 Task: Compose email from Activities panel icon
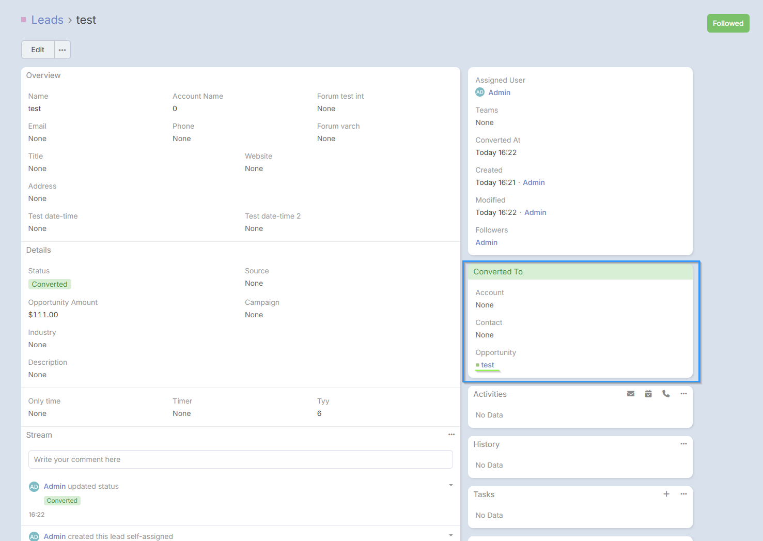631,394
